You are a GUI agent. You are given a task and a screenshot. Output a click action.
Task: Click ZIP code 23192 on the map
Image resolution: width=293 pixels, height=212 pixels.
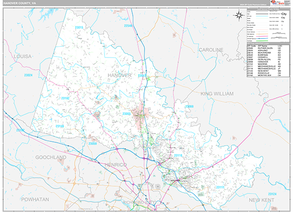click(65, 98)
